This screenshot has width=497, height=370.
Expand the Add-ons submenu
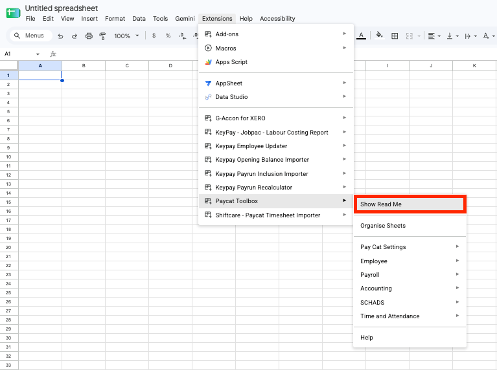point(276,34)
